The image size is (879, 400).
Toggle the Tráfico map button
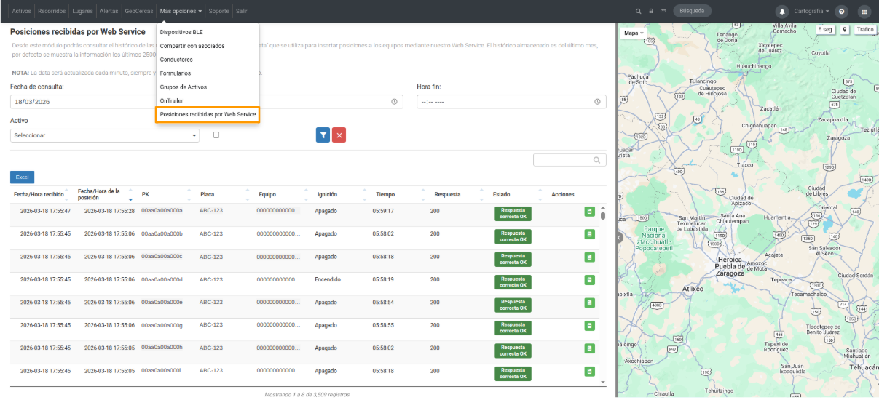tap(864, 30)
